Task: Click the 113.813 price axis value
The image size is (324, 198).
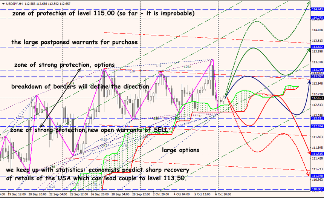Action: click(x=317, y=41)
